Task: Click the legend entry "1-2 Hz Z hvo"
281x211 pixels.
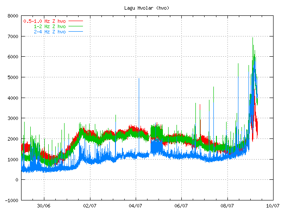Action: pos(50,26)
